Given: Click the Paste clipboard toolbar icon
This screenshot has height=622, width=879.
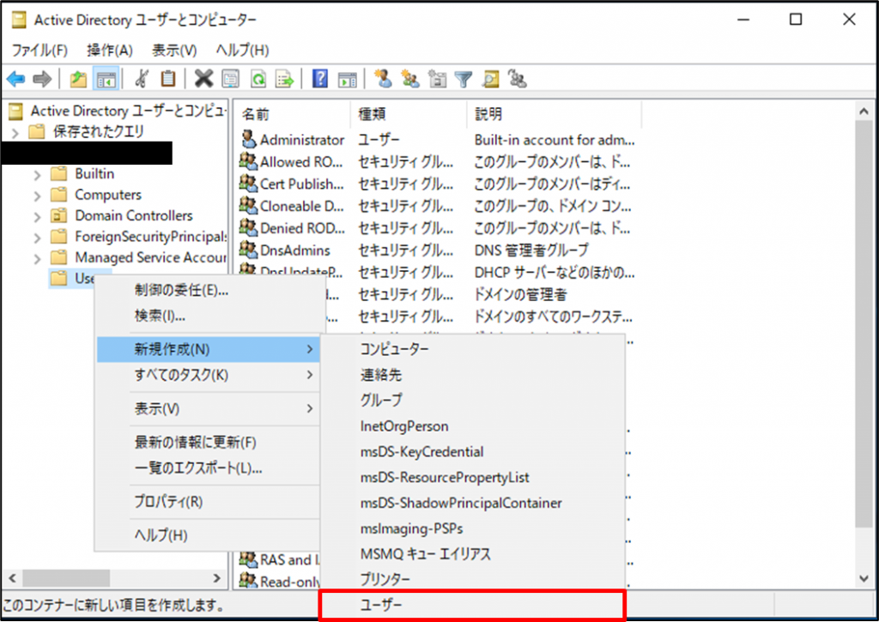Looking at the screenshot, I should [x=168, y=78].
